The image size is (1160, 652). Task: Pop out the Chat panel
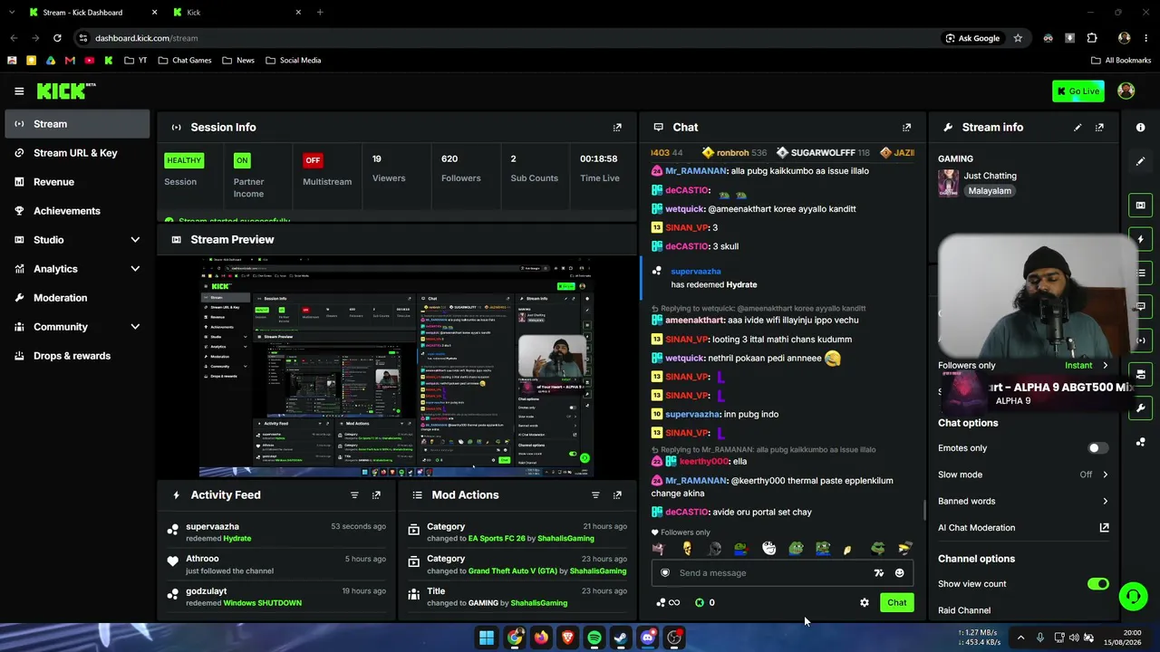906,128
